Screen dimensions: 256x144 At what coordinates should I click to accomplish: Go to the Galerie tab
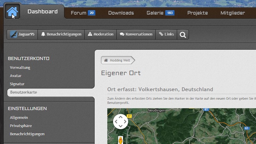tap(160, 13)
